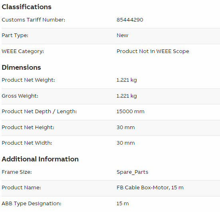
Task: Select the Part Type value New
Action: click(x=122, y=35)
